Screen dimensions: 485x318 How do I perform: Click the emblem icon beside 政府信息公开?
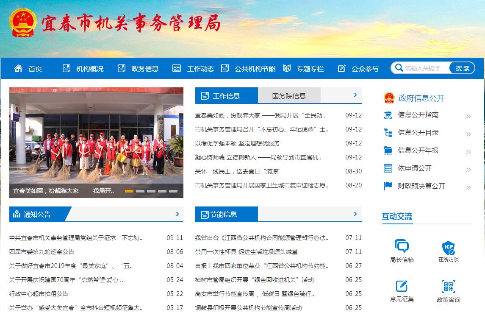[x=389, y=98]
